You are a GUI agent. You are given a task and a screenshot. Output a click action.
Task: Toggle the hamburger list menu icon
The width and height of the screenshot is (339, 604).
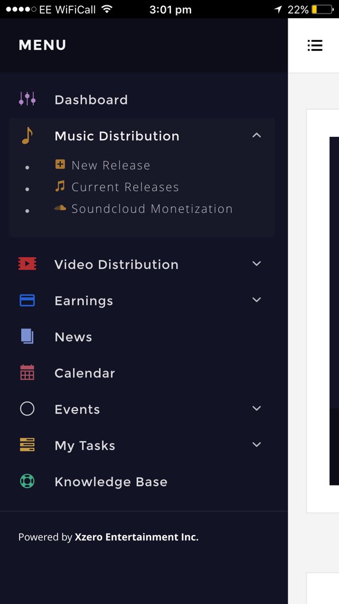pyautogui.click(x=315, y=45)
